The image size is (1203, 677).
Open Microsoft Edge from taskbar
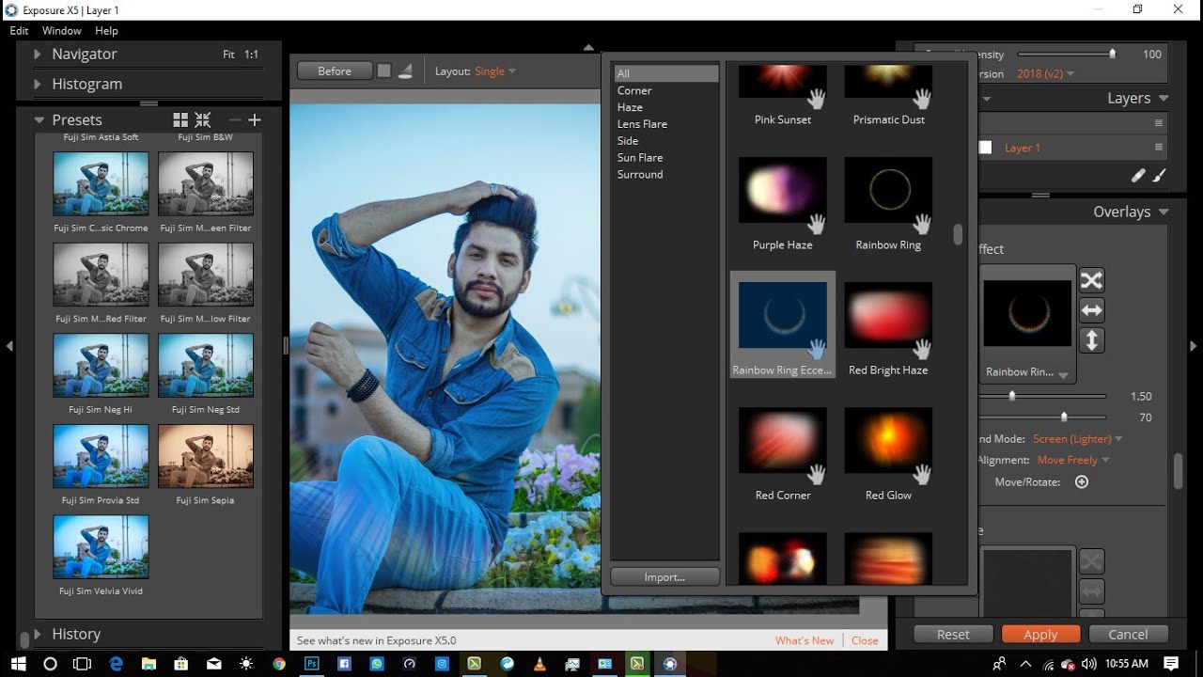[x=117, y=663]
